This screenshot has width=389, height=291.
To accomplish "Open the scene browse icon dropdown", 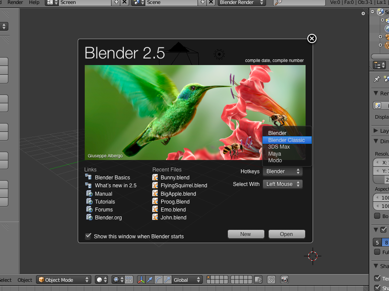I will 138,3.
